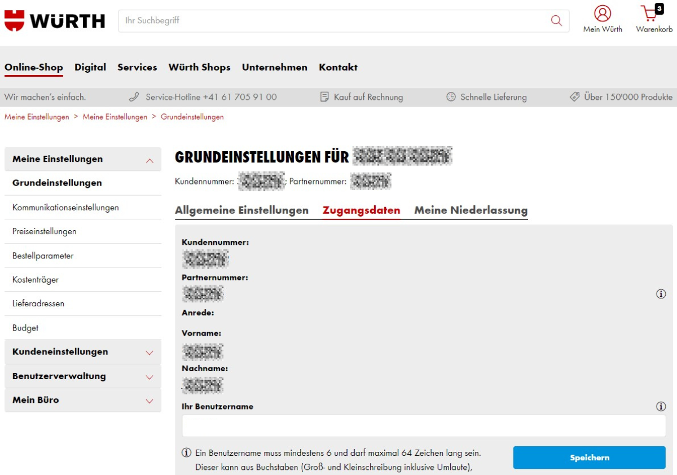Click the Speichern button
This screenshot has height=475, width=677.
590,458
